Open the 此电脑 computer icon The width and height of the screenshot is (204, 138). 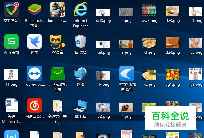pos(81,106)
